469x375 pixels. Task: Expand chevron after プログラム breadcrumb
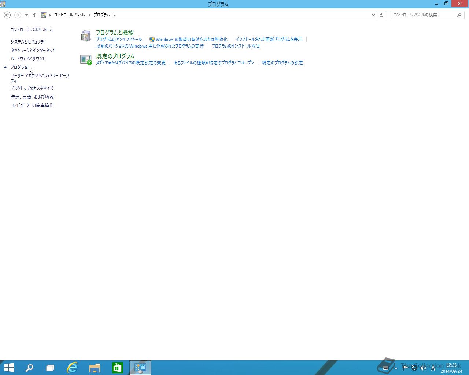pyautogui.click(x=114, y=15)
